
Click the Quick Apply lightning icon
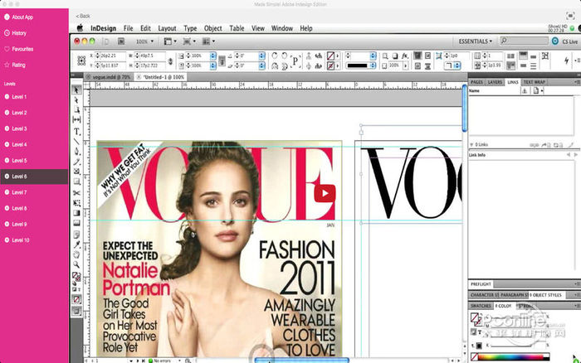pyautogui.click(x=567, y=60)
